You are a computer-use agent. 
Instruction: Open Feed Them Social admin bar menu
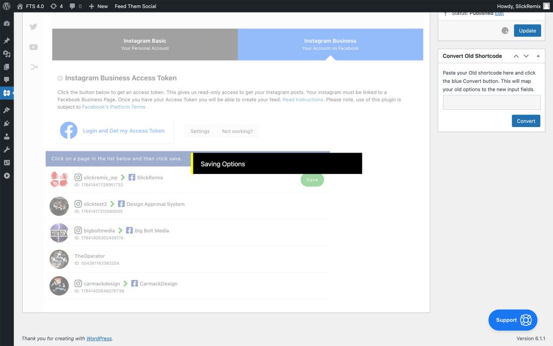click(x=136, y=6)
